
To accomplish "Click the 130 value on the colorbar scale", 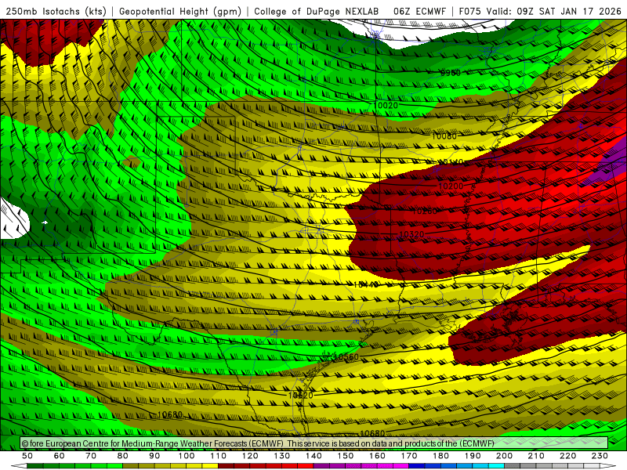I will point(282,456).
